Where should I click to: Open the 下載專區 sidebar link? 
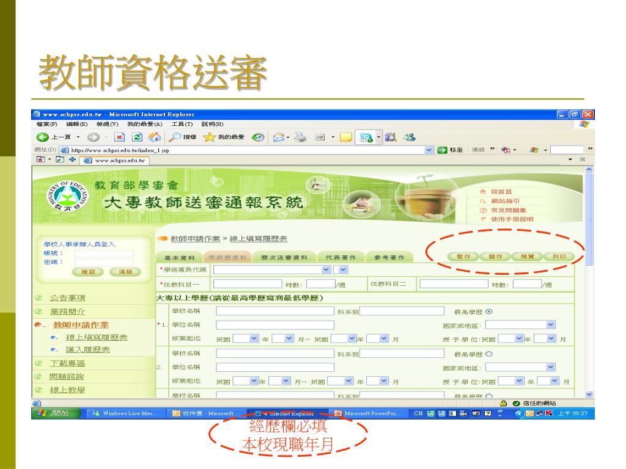67,363
